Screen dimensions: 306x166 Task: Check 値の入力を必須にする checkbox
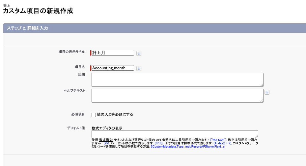pos(94,115)
